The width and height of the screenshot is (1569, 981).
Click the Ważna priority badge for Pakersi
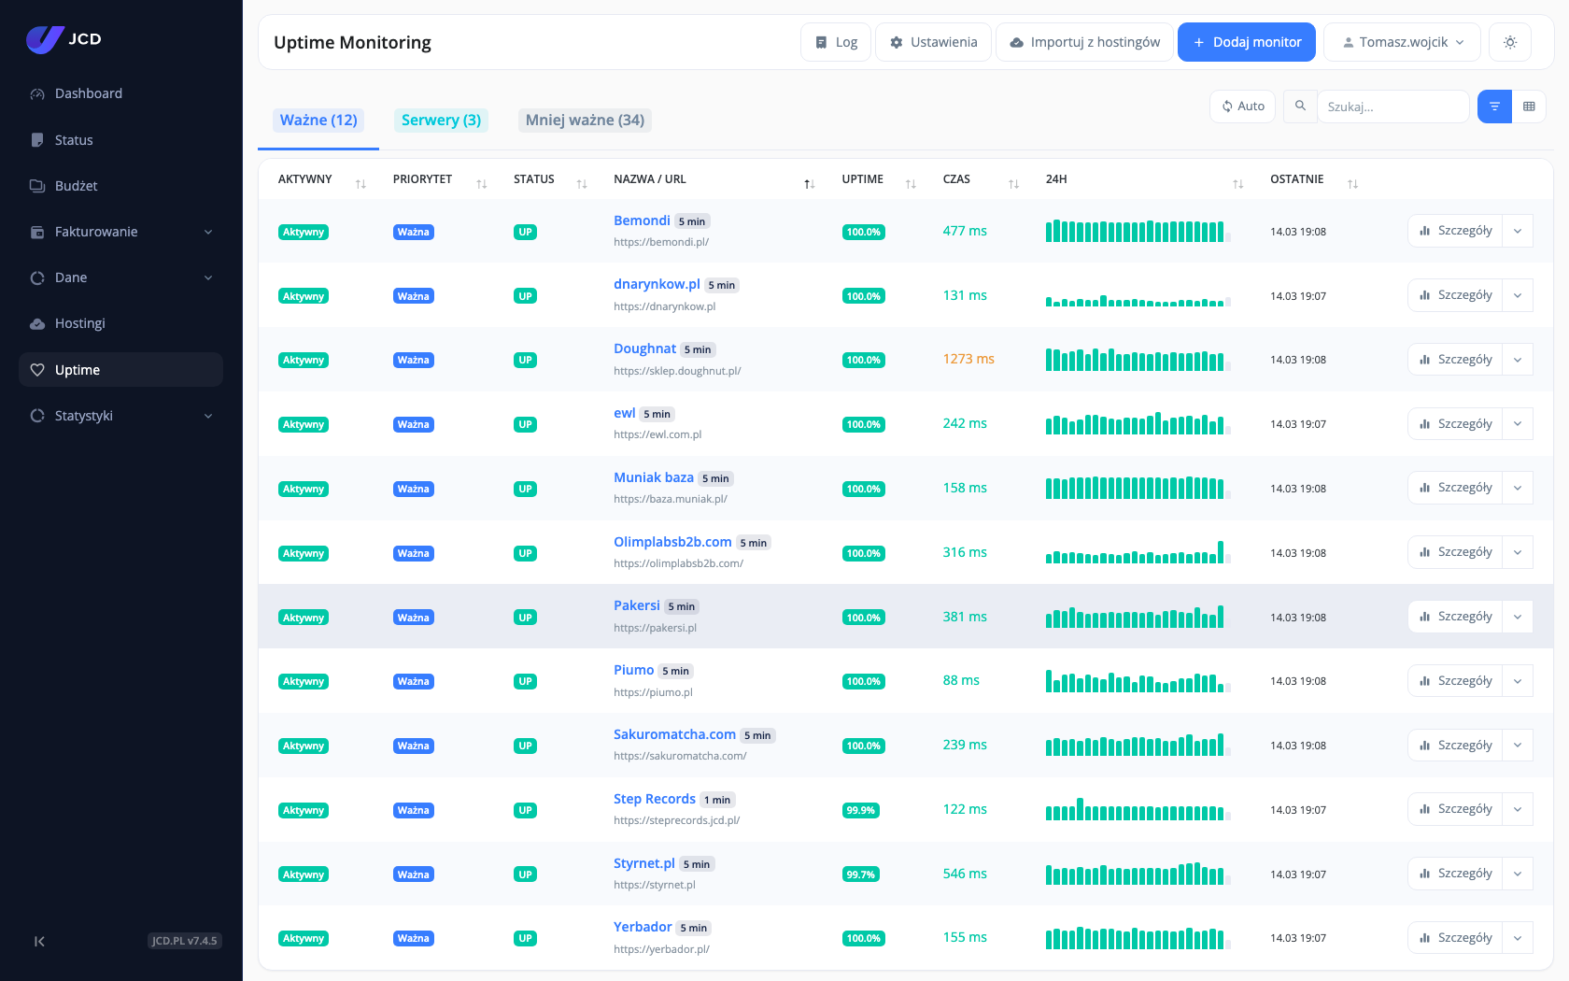coord(414,618)
